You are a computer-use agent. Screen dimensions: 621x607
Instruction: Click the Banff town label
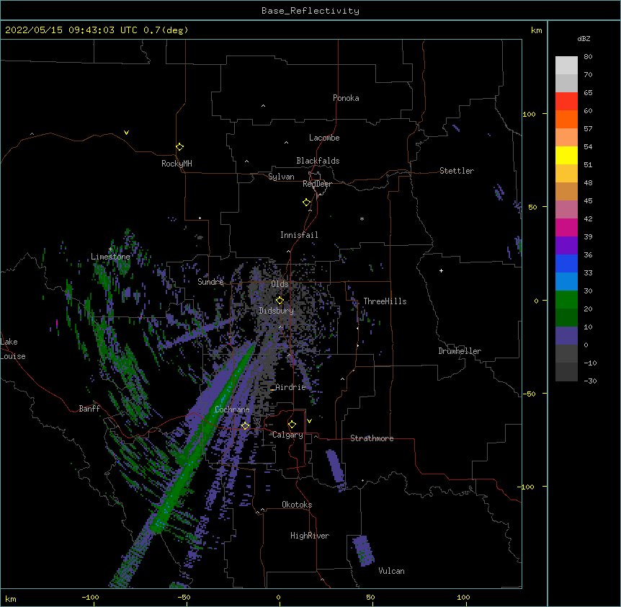pyautogui.click(x=89, y=409)
